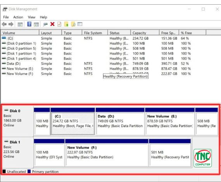221x182 pixels.
Task: Sort by the % Free column header
Action: 193,33
